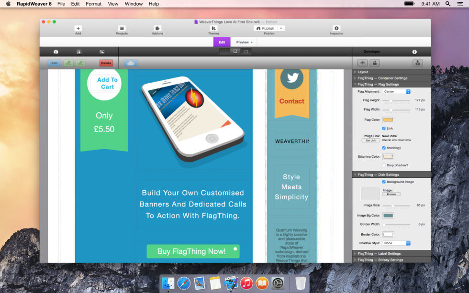
Task: Open the Themes toolbar icon
Action: [213, 28]
